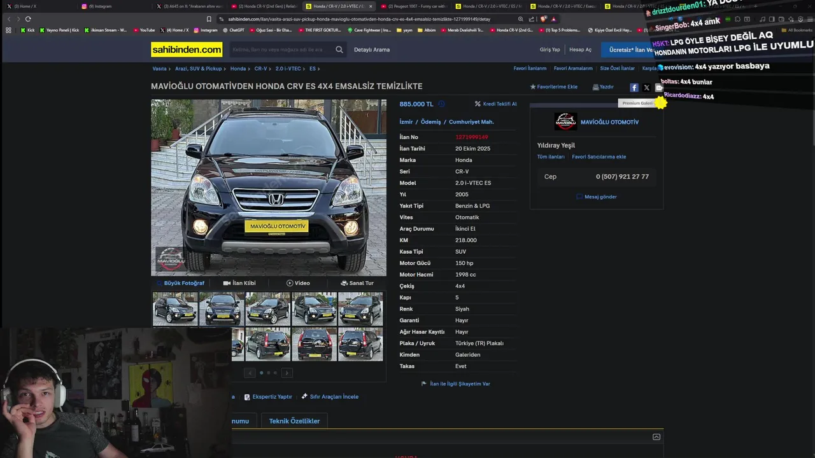
Task: Select the İlan Klibi tab
Action: click(239, 283)
